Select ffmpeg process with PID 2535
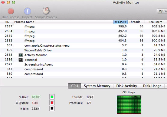This screenshot has height=117, width=167. point(83,36)
